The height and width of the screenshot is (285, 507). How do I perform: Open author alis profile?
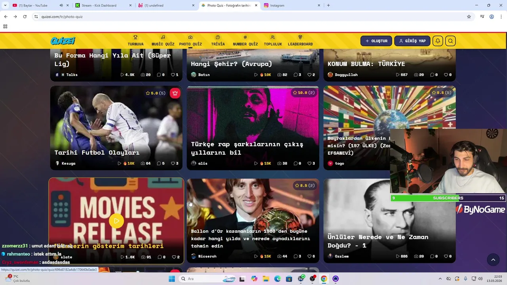coord(199,163)
